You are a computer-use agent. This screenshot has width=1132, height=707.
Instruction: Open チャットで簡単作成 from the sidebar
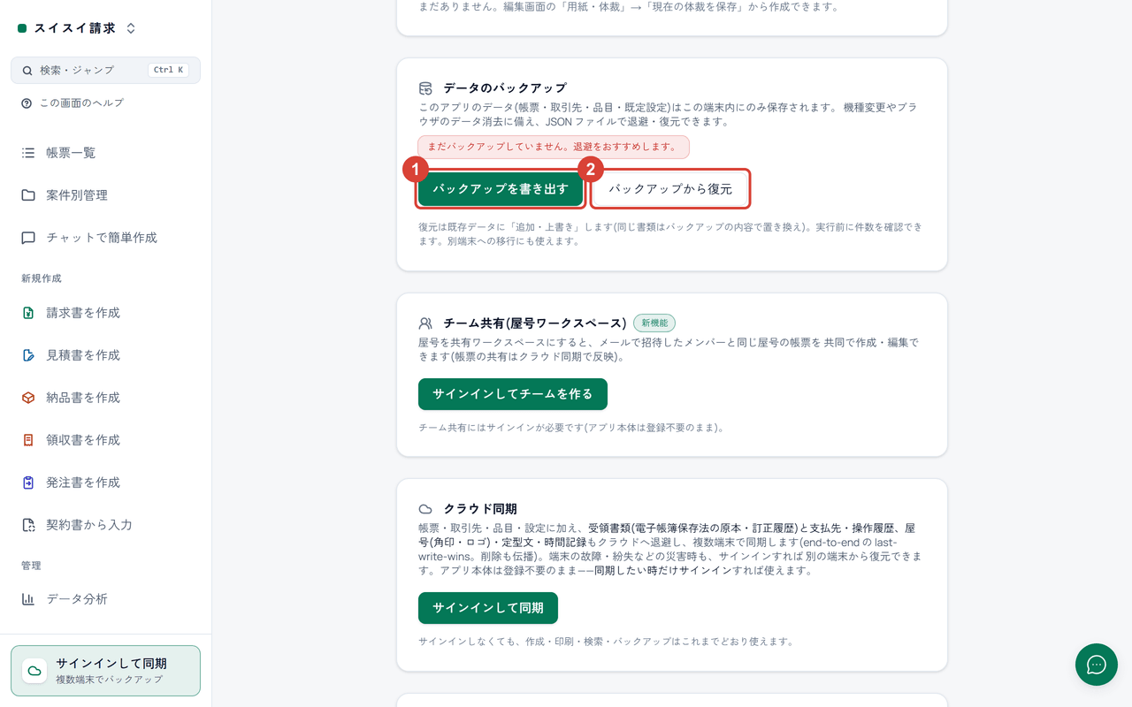point(106,238)
